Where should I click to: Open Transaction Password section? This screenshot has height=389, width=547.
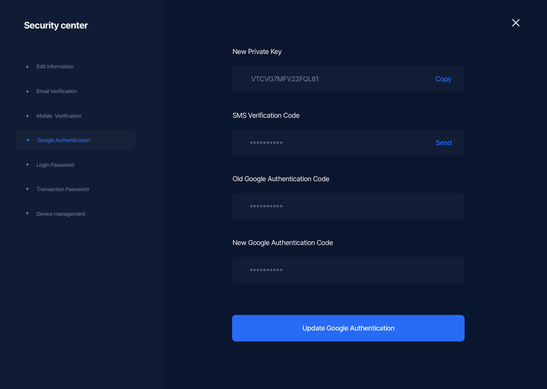pyautogui.click(x=62, y=189)
